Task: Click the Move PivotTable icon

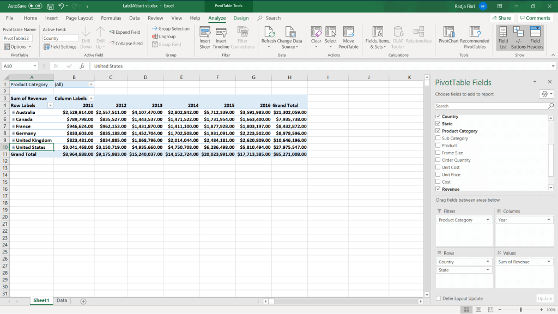Action: point(348,33)
